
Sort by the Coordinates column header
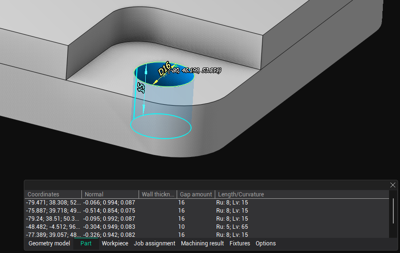43,195
